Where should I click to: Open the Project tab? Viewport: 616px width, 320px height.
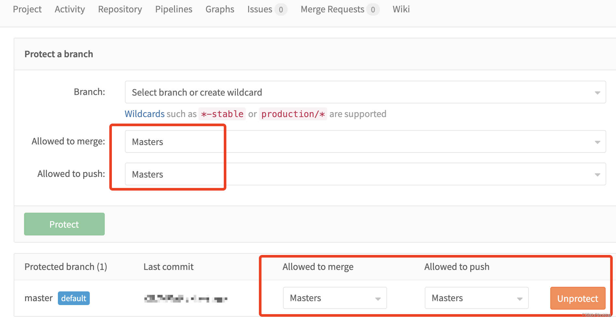point(27,9)
